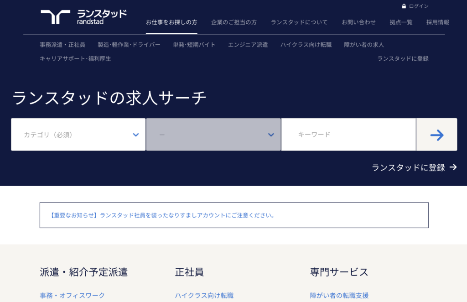Click 単発·短期バイト link
Image resolution: width=467 pixels, height=302 pixels.
tap(194, 45)
